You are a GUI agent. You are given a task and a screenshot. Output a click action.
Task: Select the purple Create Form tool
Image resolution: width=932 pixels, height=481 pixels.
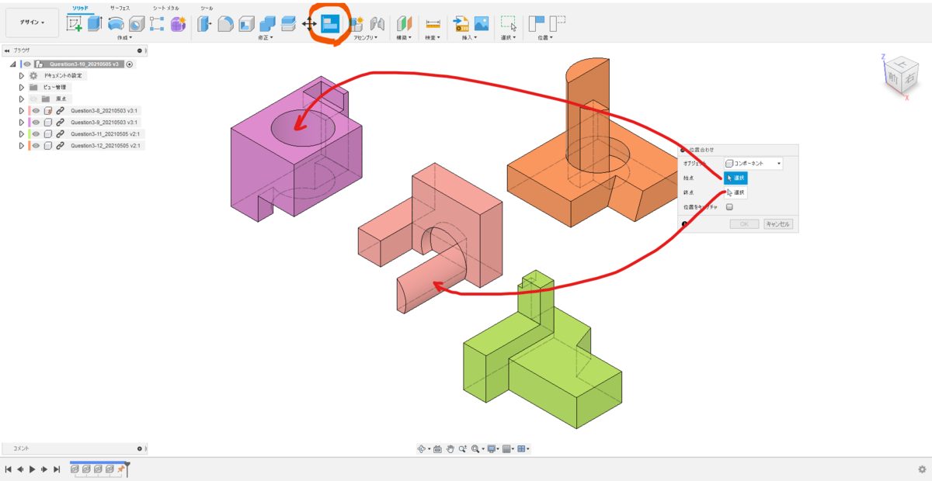[x=178, y=23]
